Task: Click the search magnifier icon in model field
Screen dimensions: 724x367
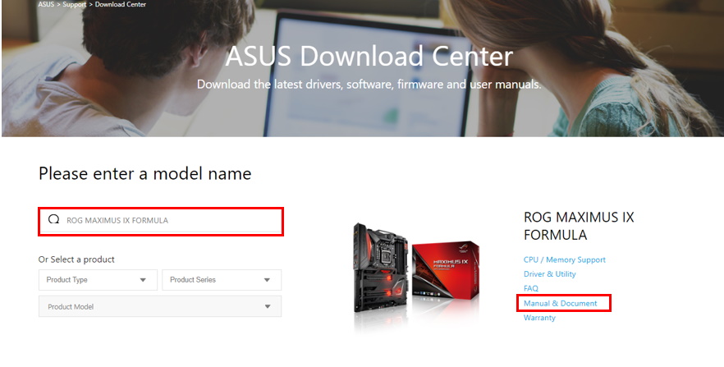Action: click(x=53, y=220)
